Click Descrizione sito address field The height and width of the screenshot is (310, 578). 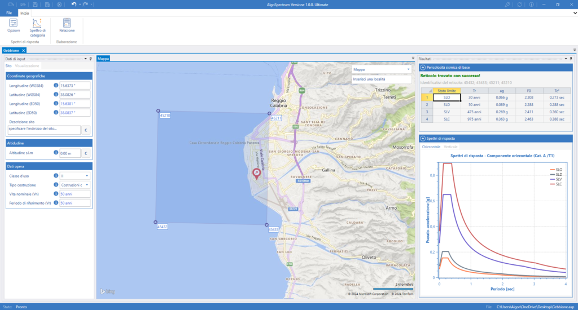tap(44, 130)
